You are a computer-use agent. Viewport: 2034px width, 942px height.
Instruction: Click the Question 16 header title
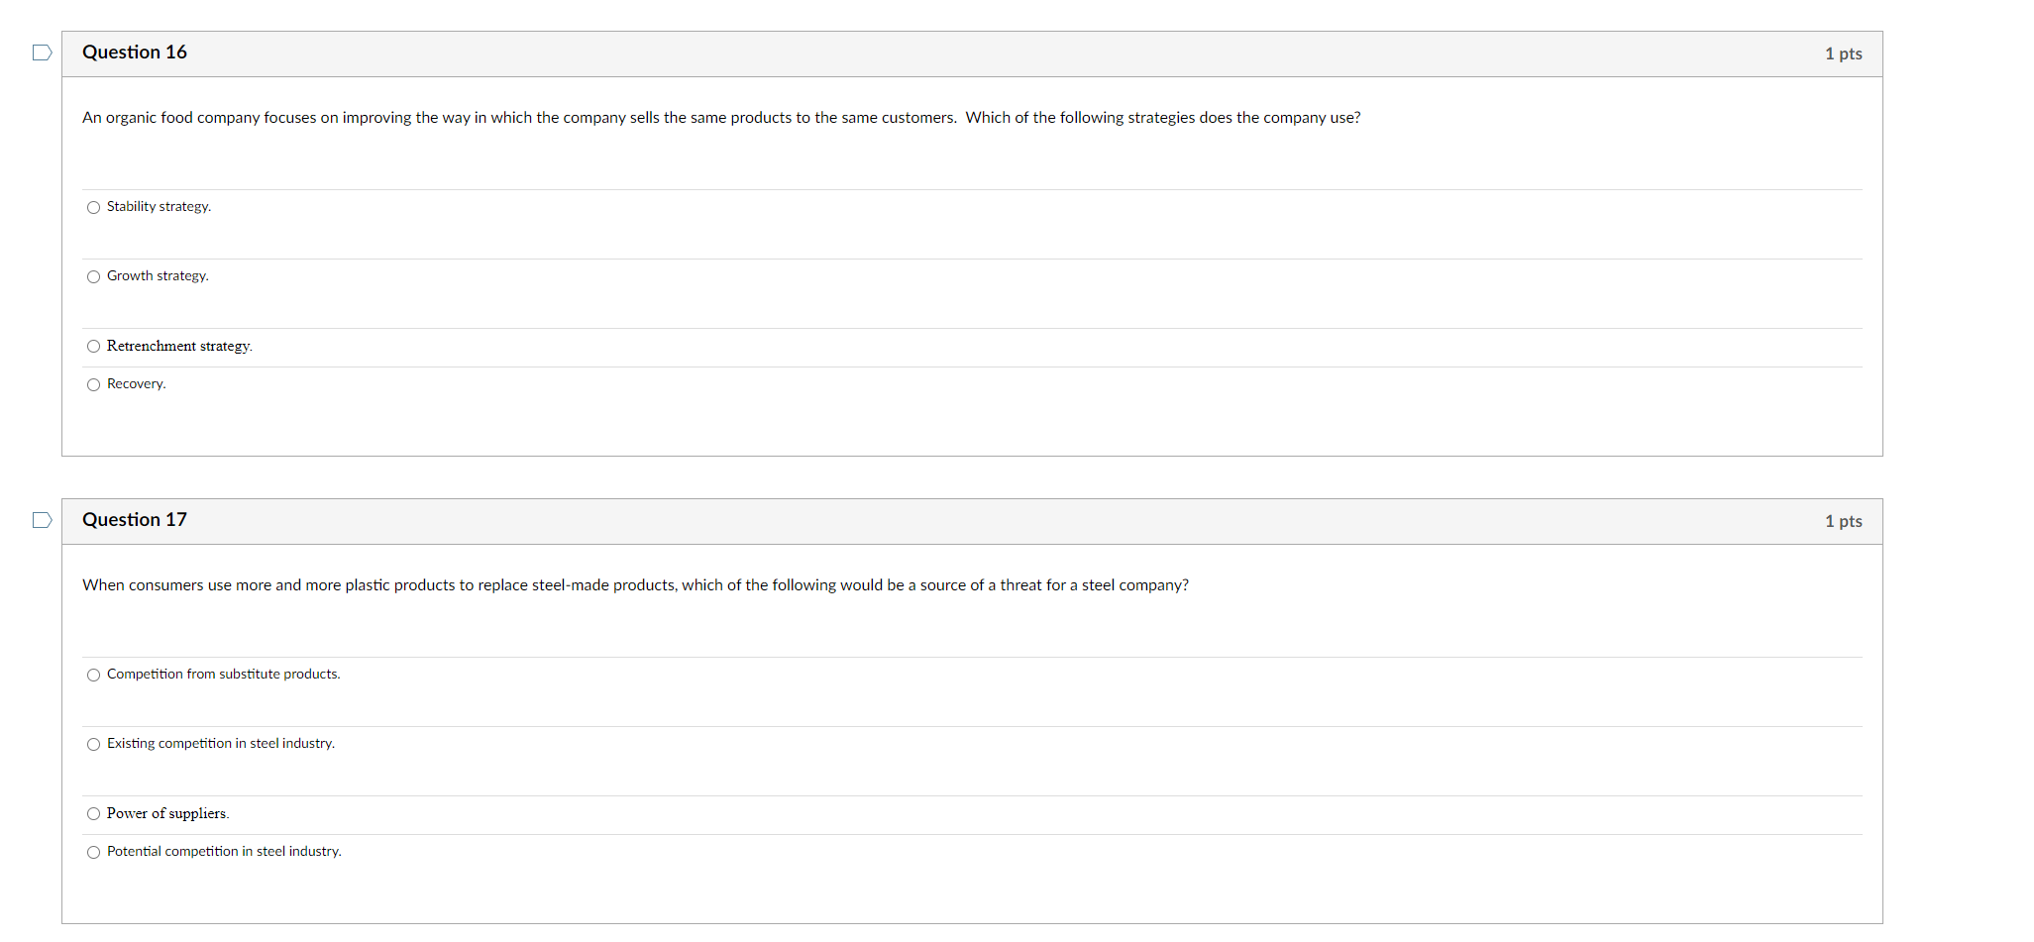(x=135, y=52)
